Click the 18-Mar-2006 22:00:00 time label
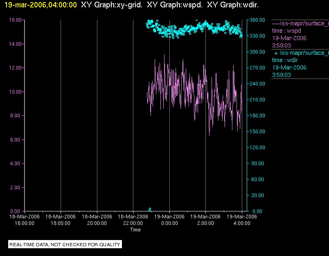 click(133, 220)
